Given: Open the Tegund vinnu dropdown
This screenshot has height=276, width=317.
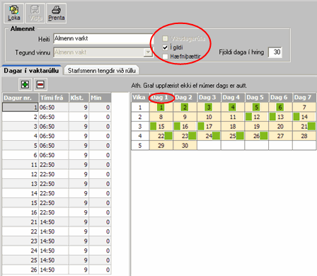Looking at the screenshot, I should (148, 52).
